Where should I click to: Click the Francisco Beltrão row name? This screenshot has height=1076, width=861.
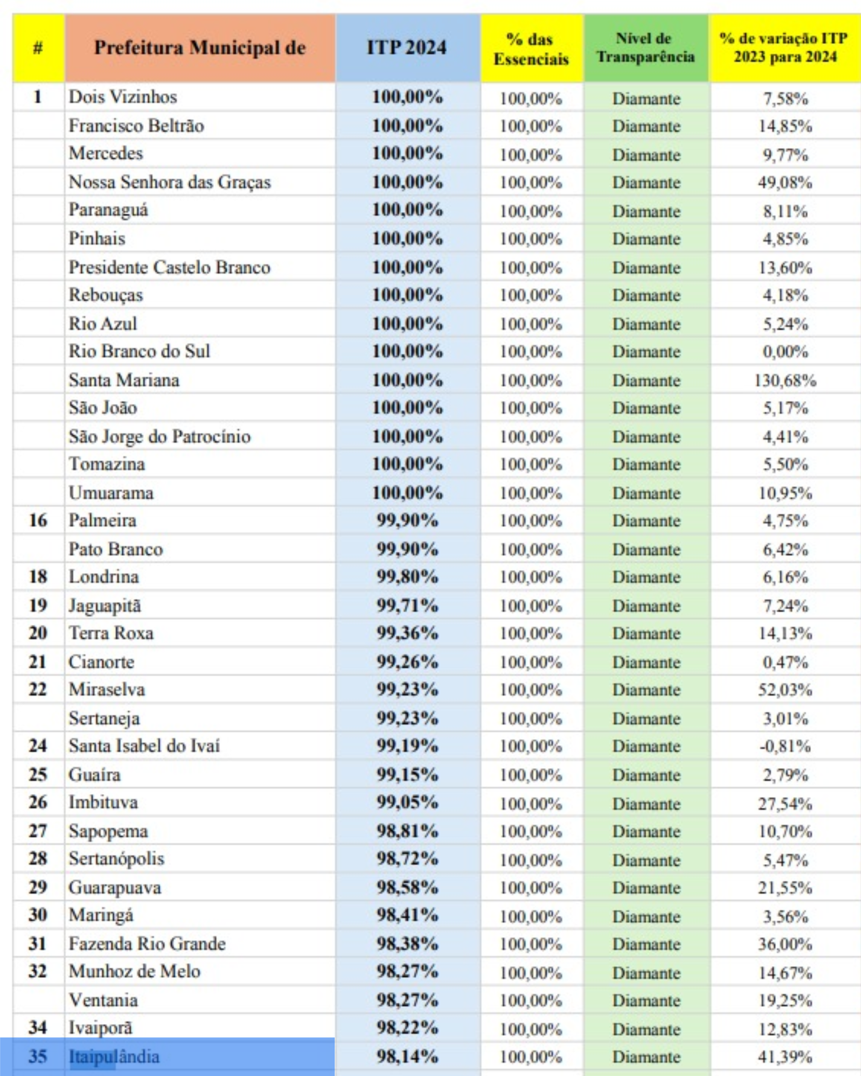(136, 126)
